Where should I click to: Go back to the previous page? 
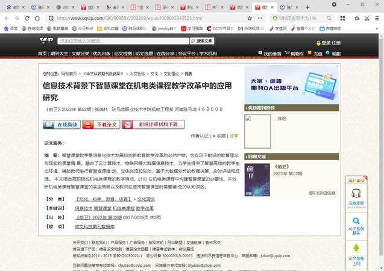[x=7, y=18]
